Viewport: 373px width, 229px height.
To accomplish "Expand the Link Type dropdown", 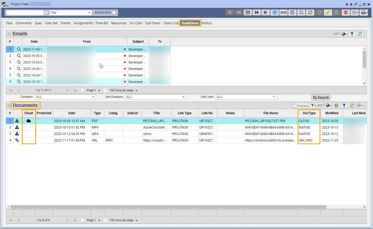I will pos(246,97).
